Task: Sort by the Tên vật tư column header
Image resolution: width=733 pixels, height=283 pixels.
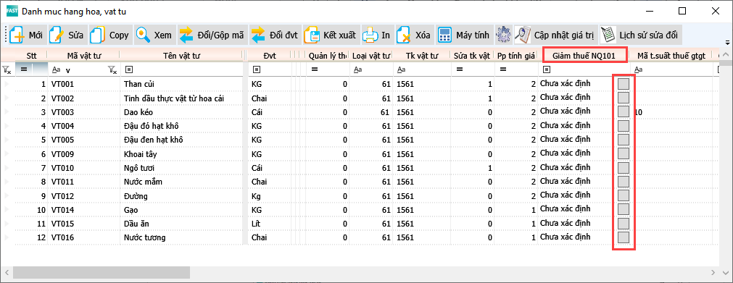Action: pos(182,56)
